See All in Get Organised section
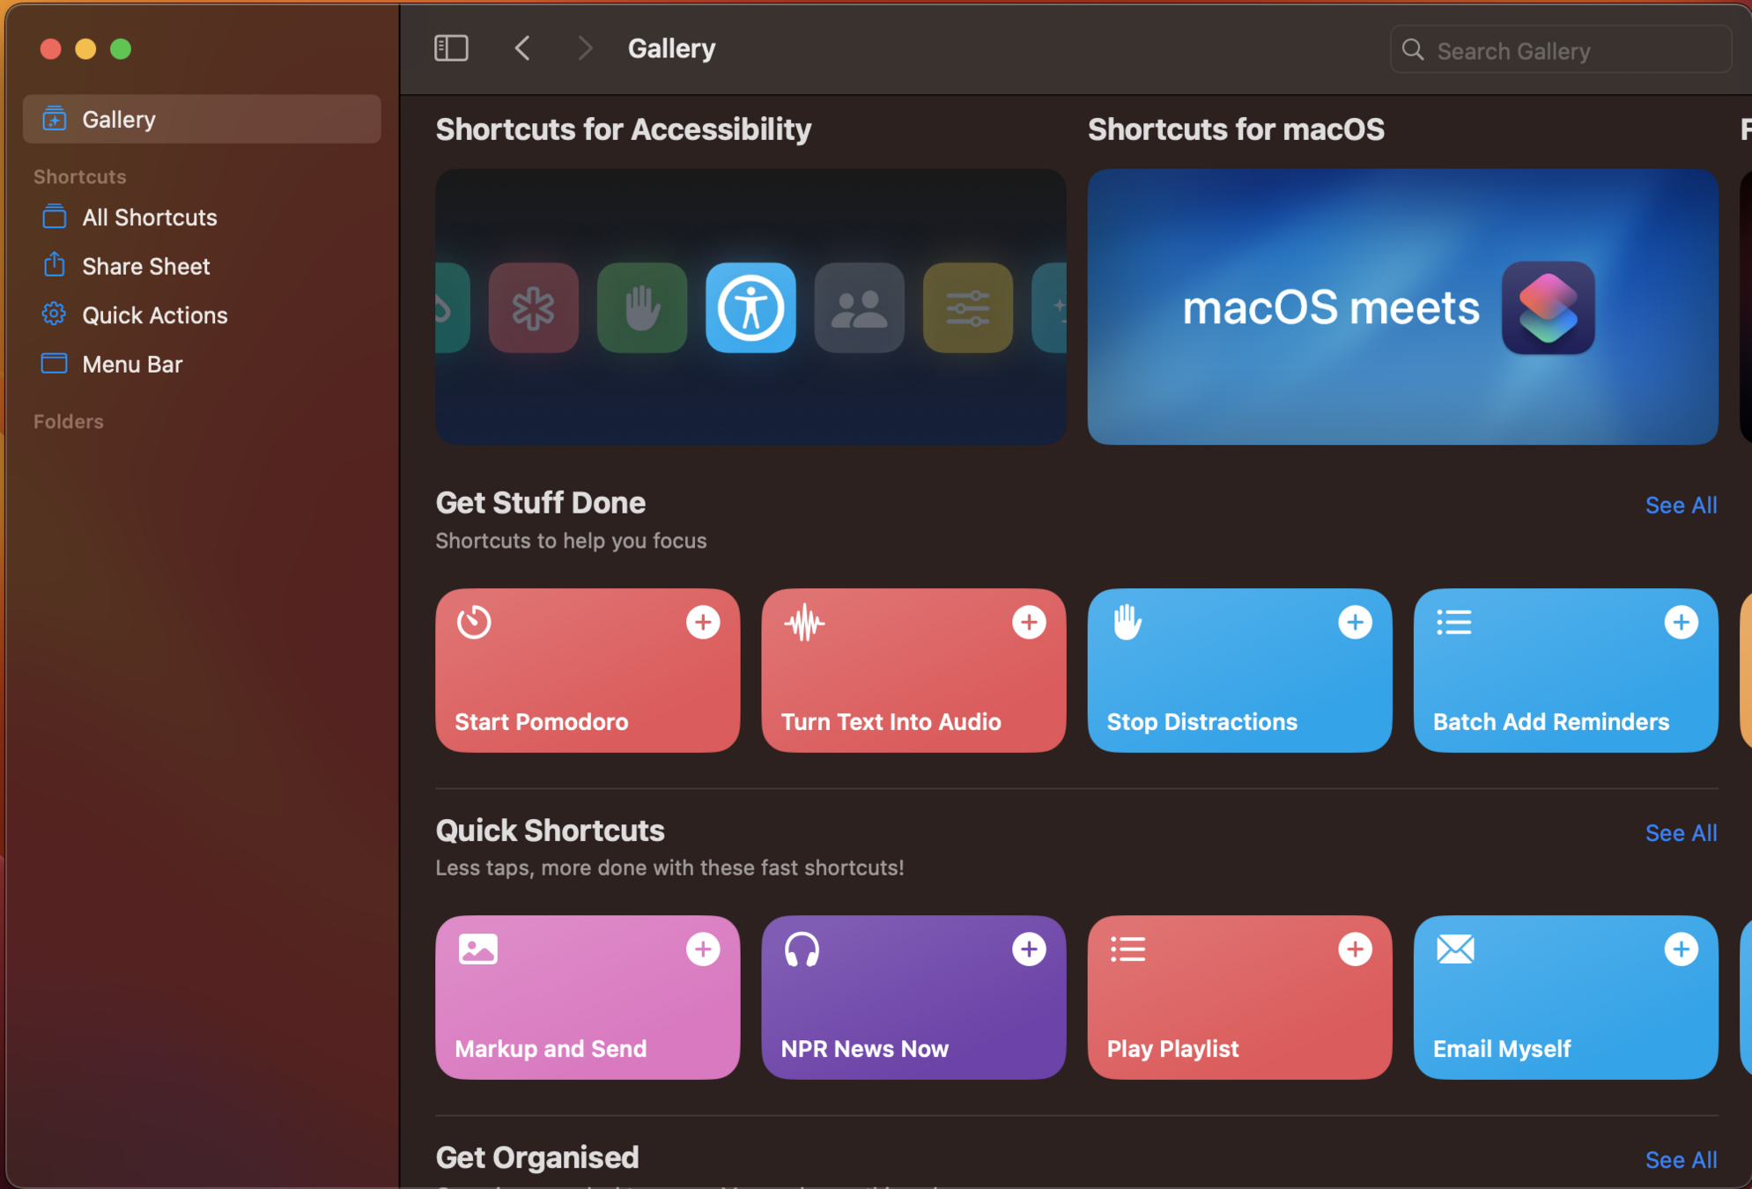Viewport: 1752px width, 1189px height. click(1680, 1160)
